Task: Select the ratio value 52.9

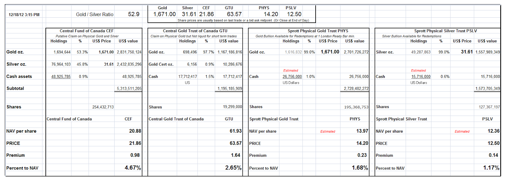Action: [x=134, y=14]
